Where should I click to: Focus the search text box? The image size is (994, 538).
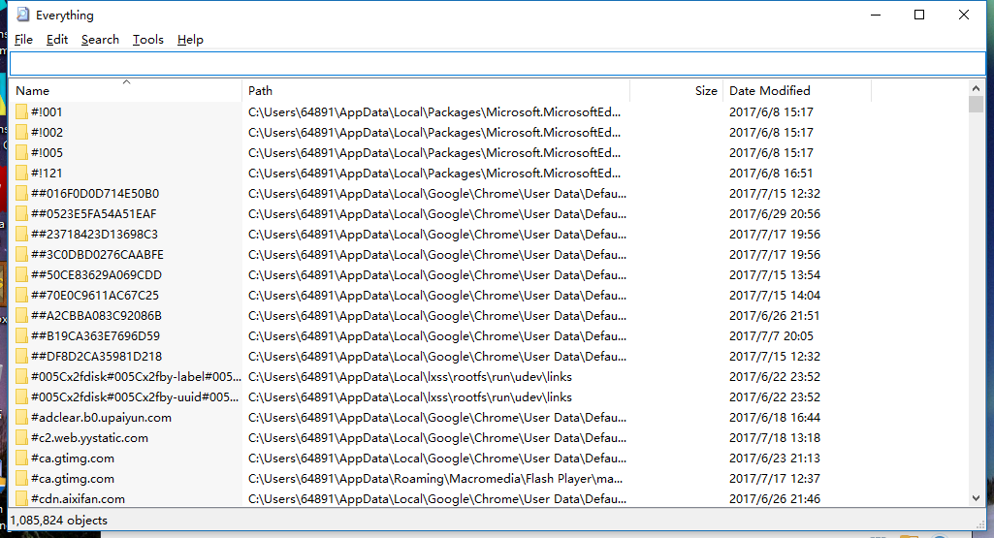coord(497,64)
